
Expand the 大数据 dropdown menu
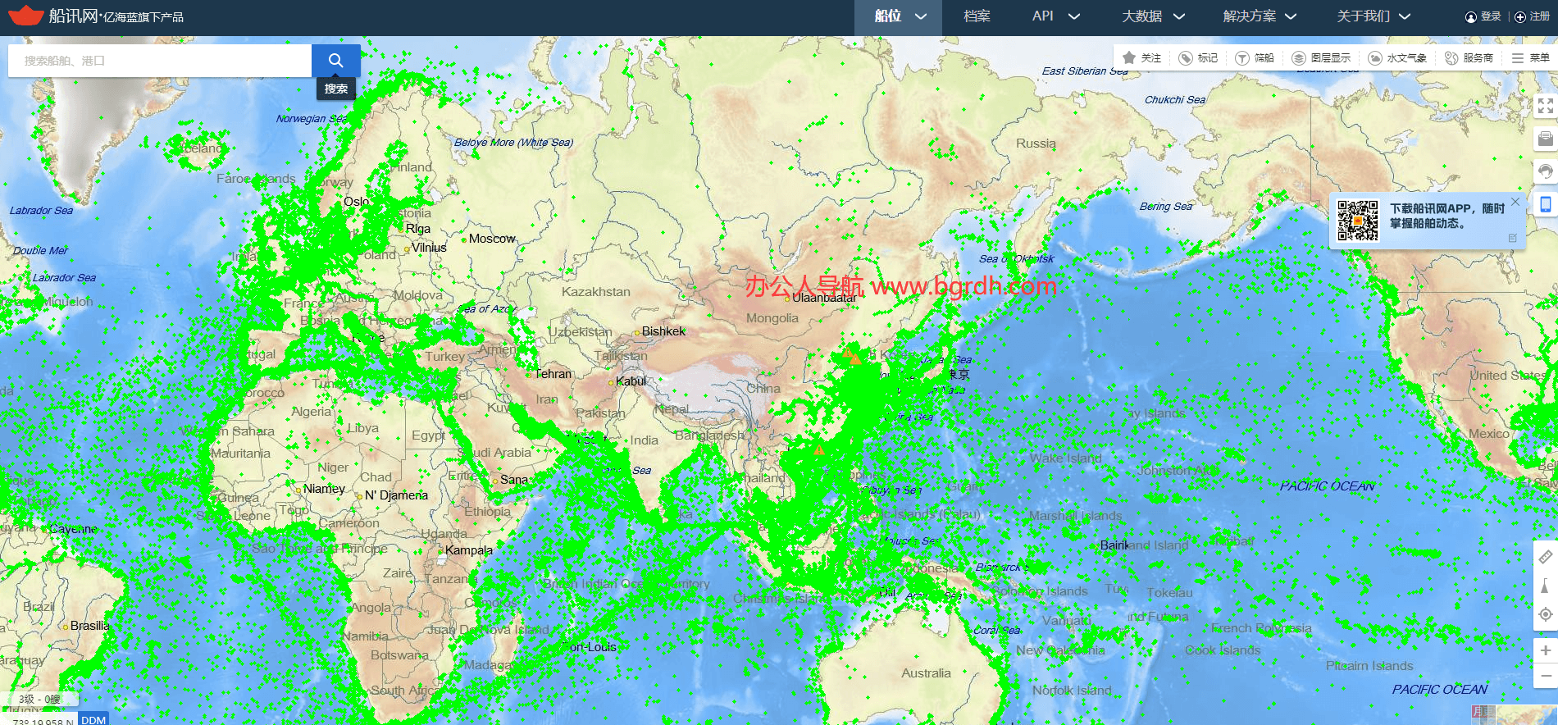click(x=1152, y=16)
